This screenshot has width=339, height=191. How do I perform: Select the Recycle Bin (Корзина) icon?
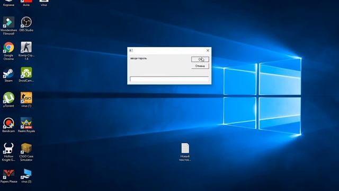[x=8, y=3]
